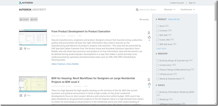Collapse the PRODUCT filter section
This screenshot has height=106, width=218.
click(x=161, y=19)
